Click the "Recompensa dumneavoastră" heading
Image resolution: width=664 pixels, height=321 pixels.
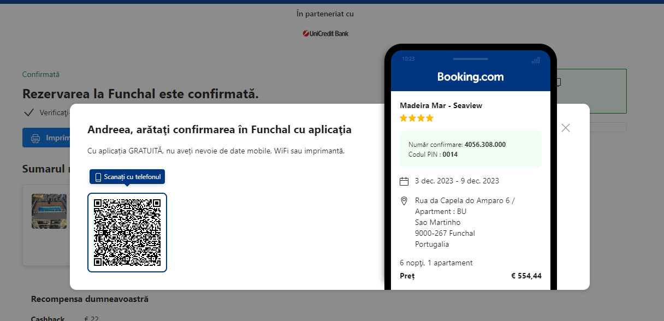pyautogui.click(x=90, y=299)
